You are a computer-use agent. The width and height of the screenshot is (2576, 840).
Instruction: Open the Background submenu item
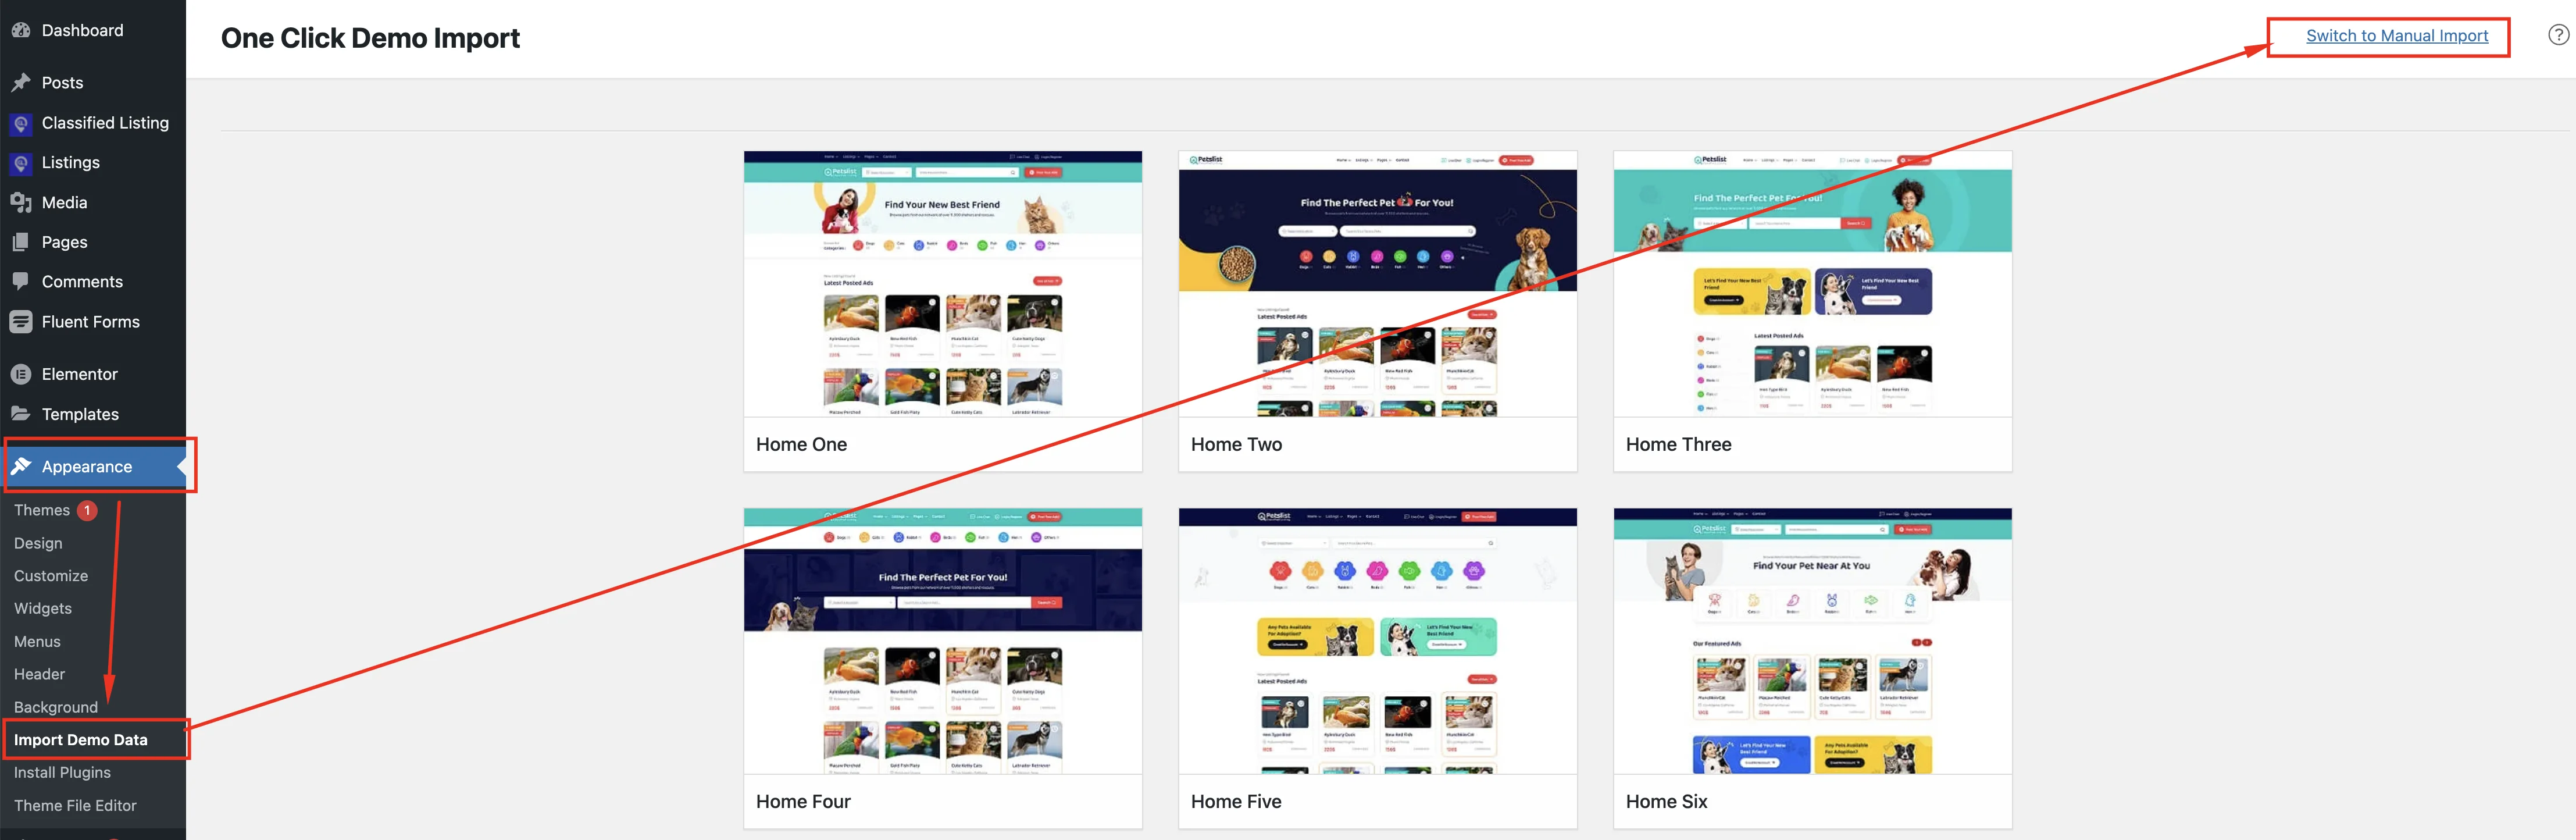click(56, 707)
